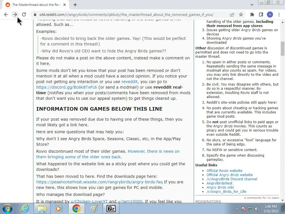
Task: Open the peashooterhost wixsite FAQ link
Action: [x=99, y=182]
